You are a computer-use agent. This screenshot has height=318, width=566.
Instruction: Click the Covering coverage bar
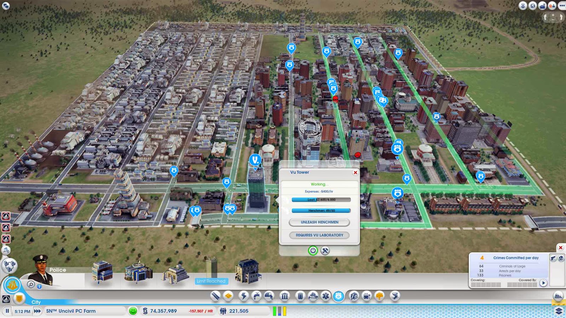click(486, 285)
